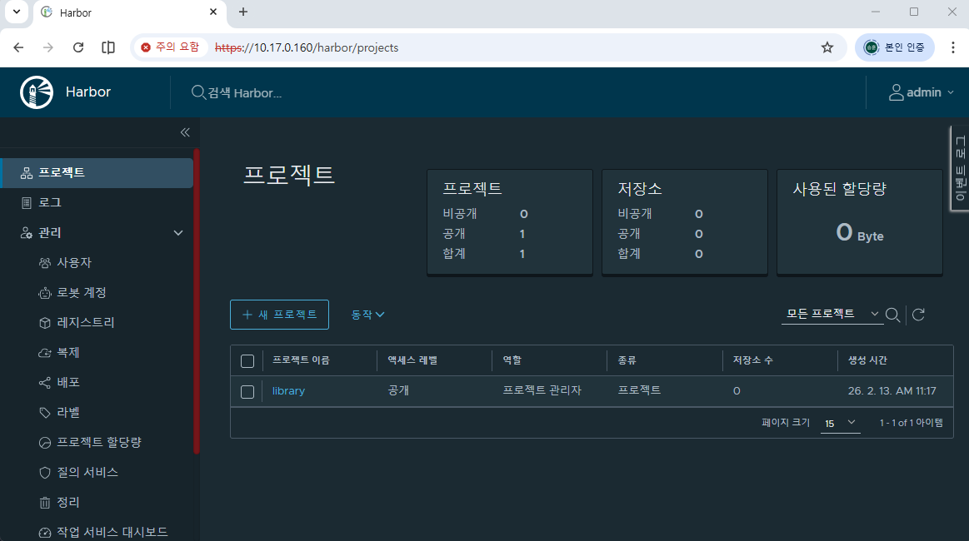The image size is (969, 541).
Task: Open the 동작 dropdown
Action: (x=367, y=315)
